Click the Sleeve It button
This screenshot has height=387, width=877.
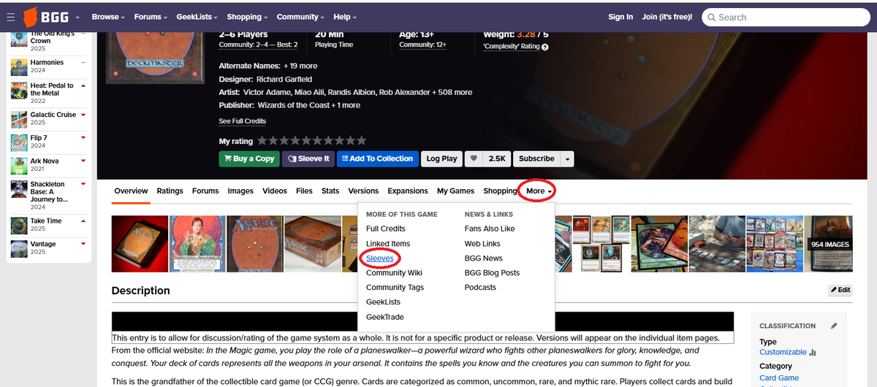(x=308, y=158)
